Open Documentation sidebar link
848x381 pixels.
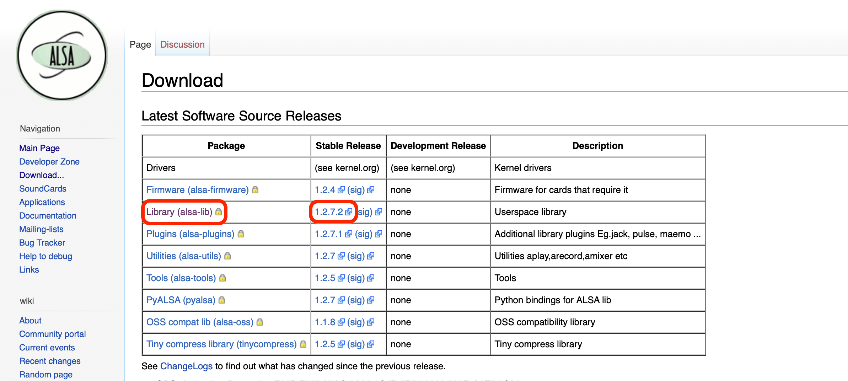click(48, 216)
